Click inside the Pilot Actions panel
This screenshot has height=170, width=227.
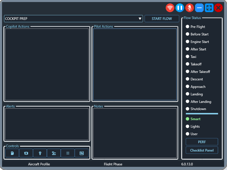pos(135,64)
